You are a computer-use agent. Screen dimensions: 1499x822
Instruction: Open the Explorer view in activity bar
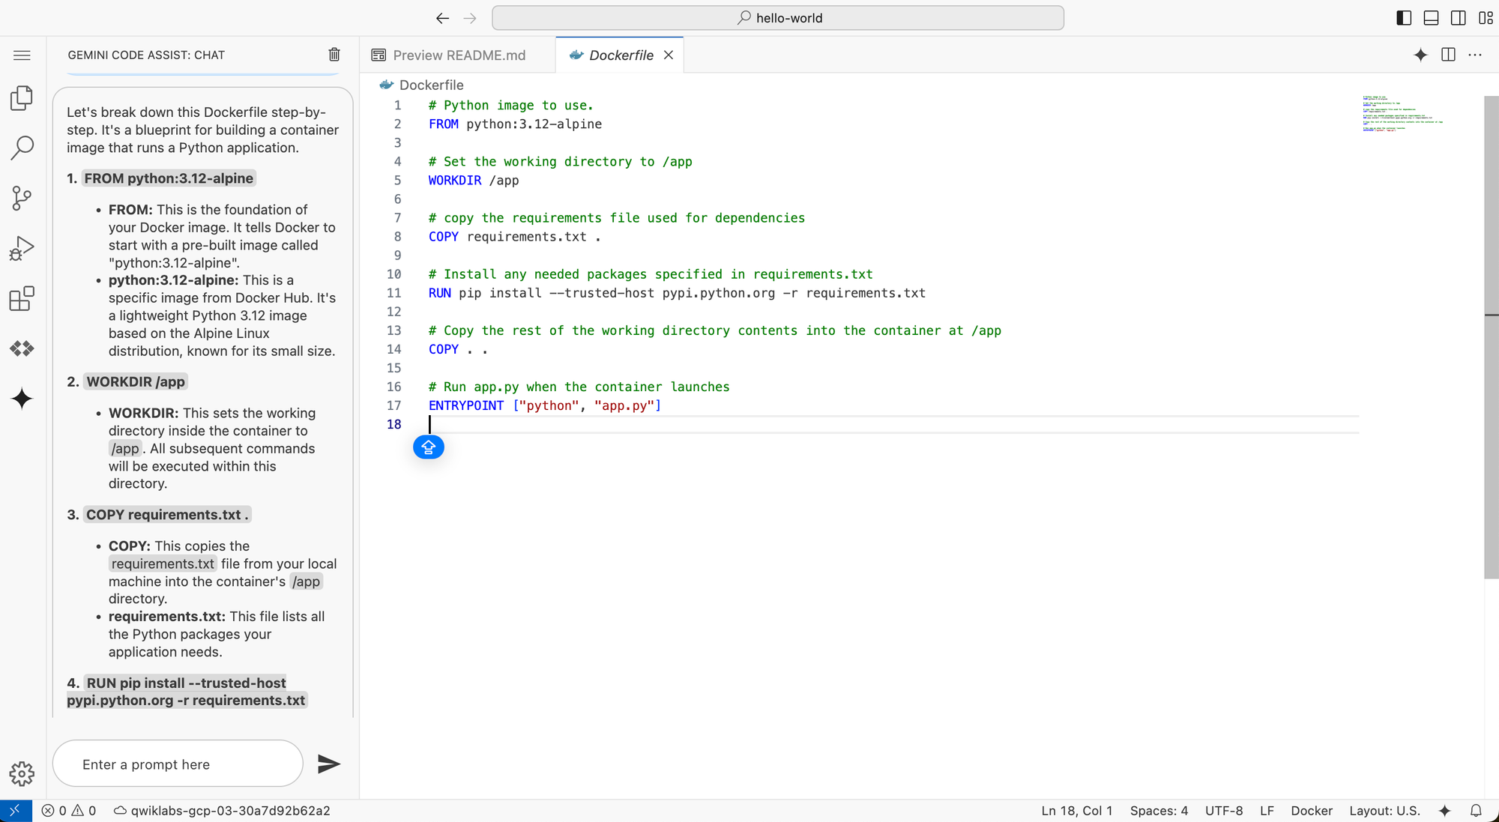click(x=22, y=98)
